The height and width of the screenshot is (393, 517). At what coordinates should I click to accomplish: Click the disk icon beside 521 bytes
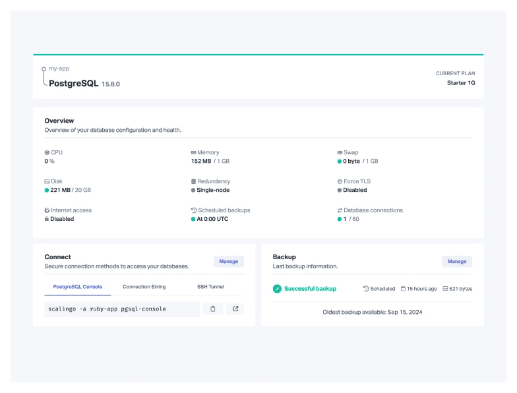[445, 289]
